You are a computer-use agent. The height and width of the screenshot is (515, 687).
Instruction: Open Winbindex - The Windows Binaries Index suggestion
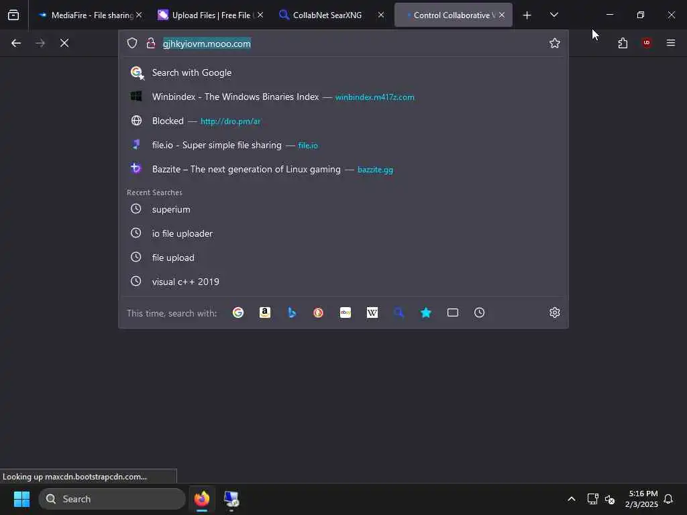(343, 97)
